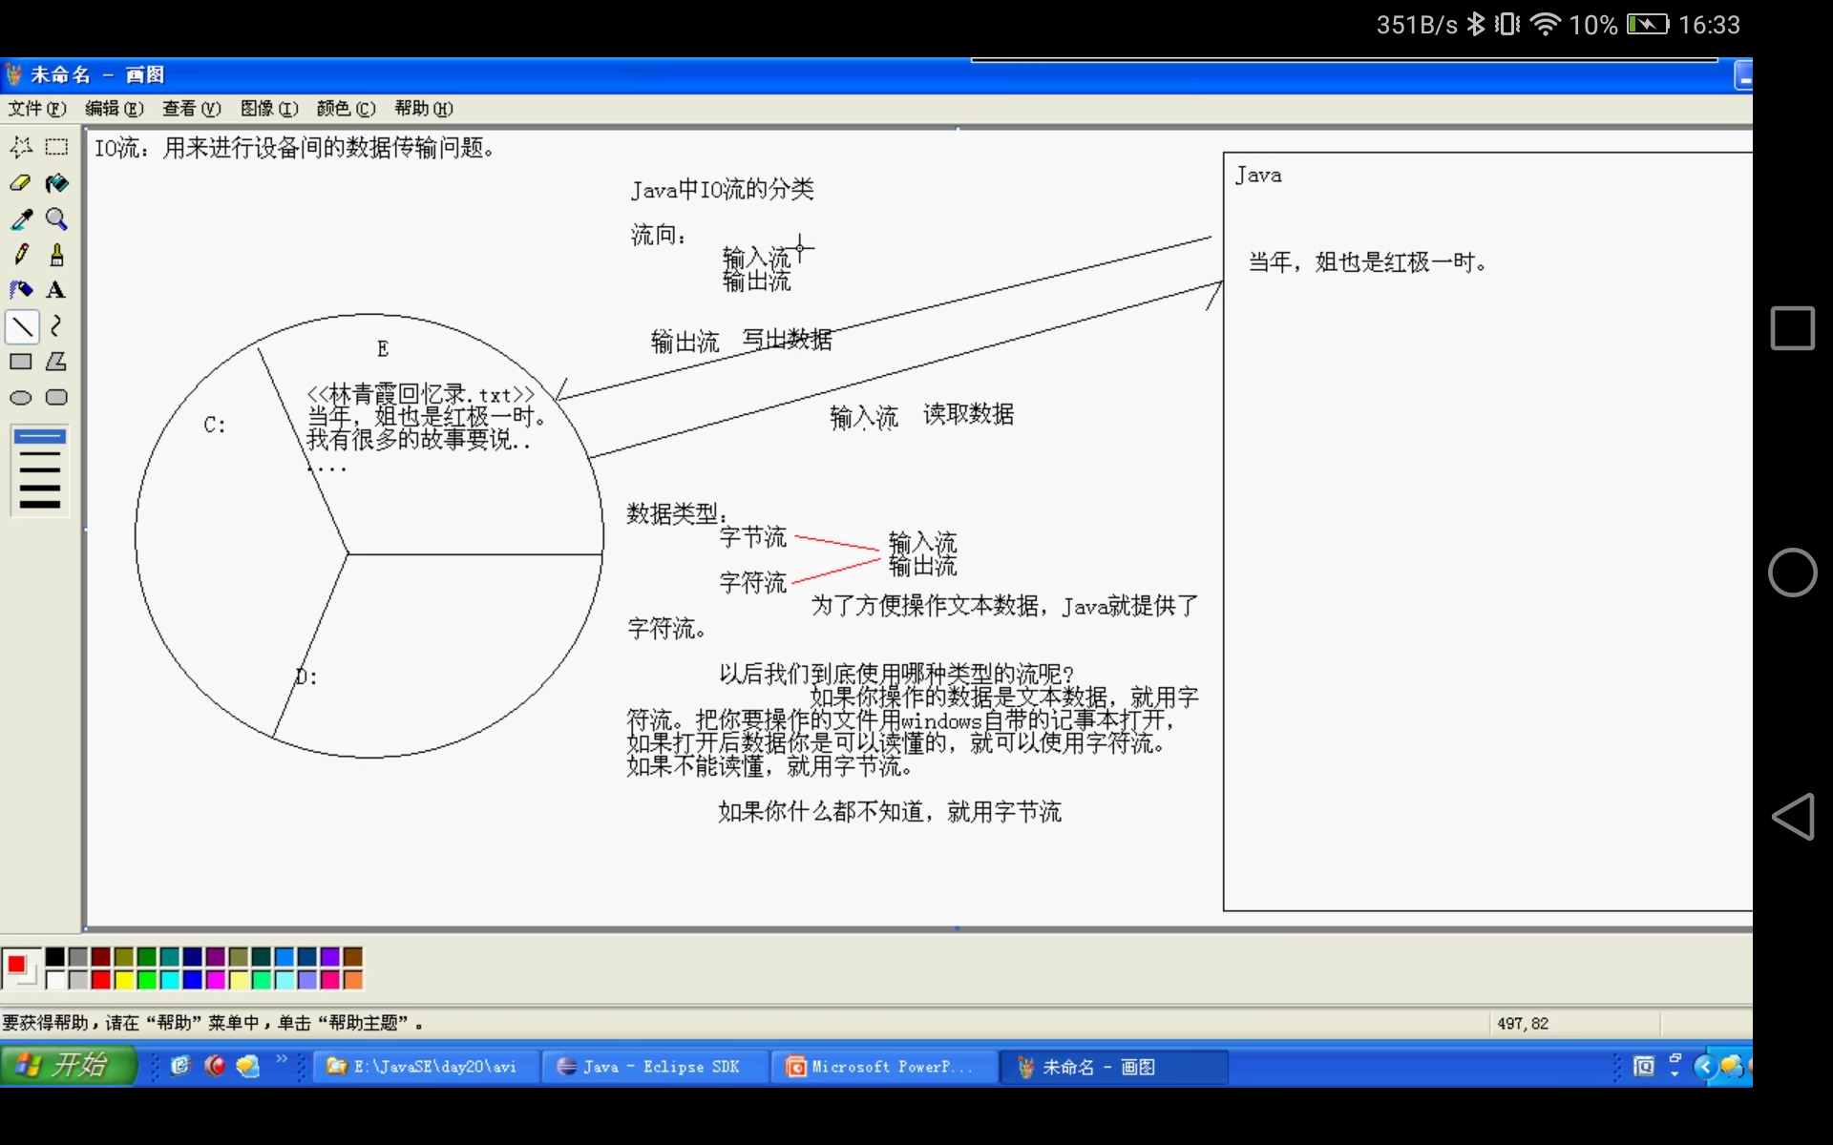Select the Pick Color eyedropper tool

[21, 219]
